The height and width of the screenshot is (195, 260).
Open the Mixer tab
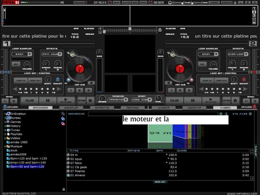[163, 108]
